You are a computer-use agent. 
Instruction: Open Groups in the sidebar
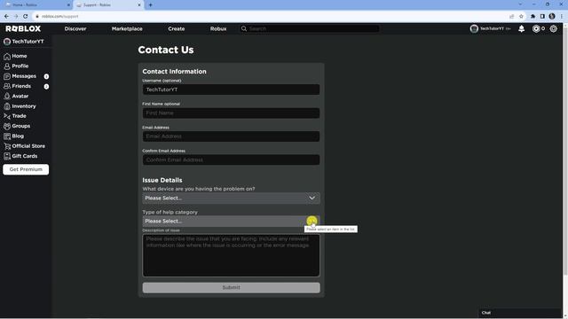21,126
